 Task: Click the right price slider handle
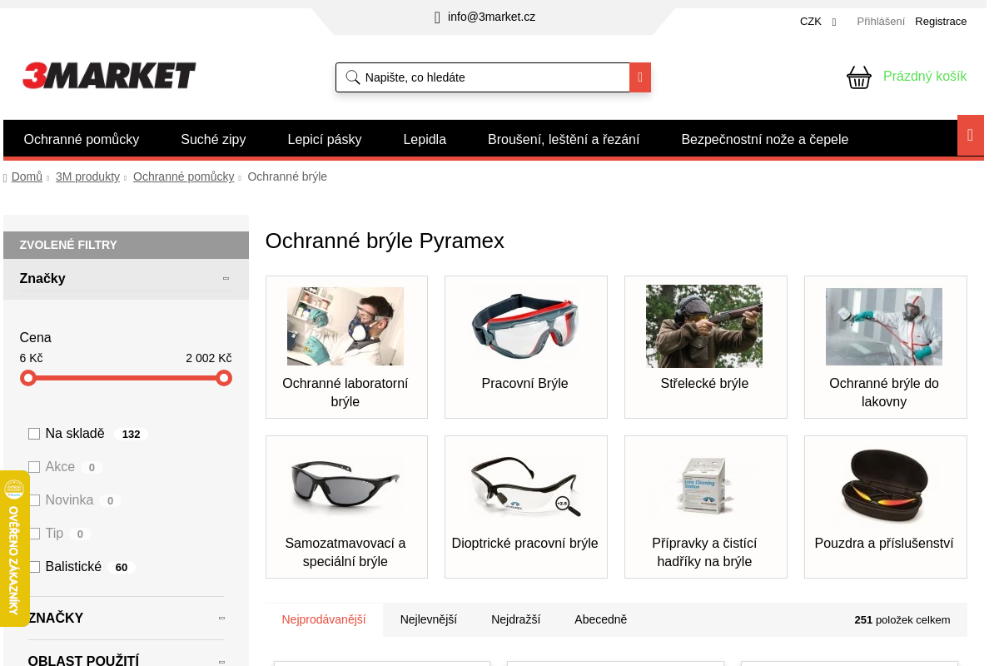coord(224,378)
